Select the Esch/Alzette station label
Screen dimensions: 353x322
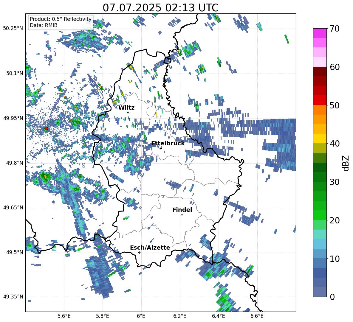[150, 248]
